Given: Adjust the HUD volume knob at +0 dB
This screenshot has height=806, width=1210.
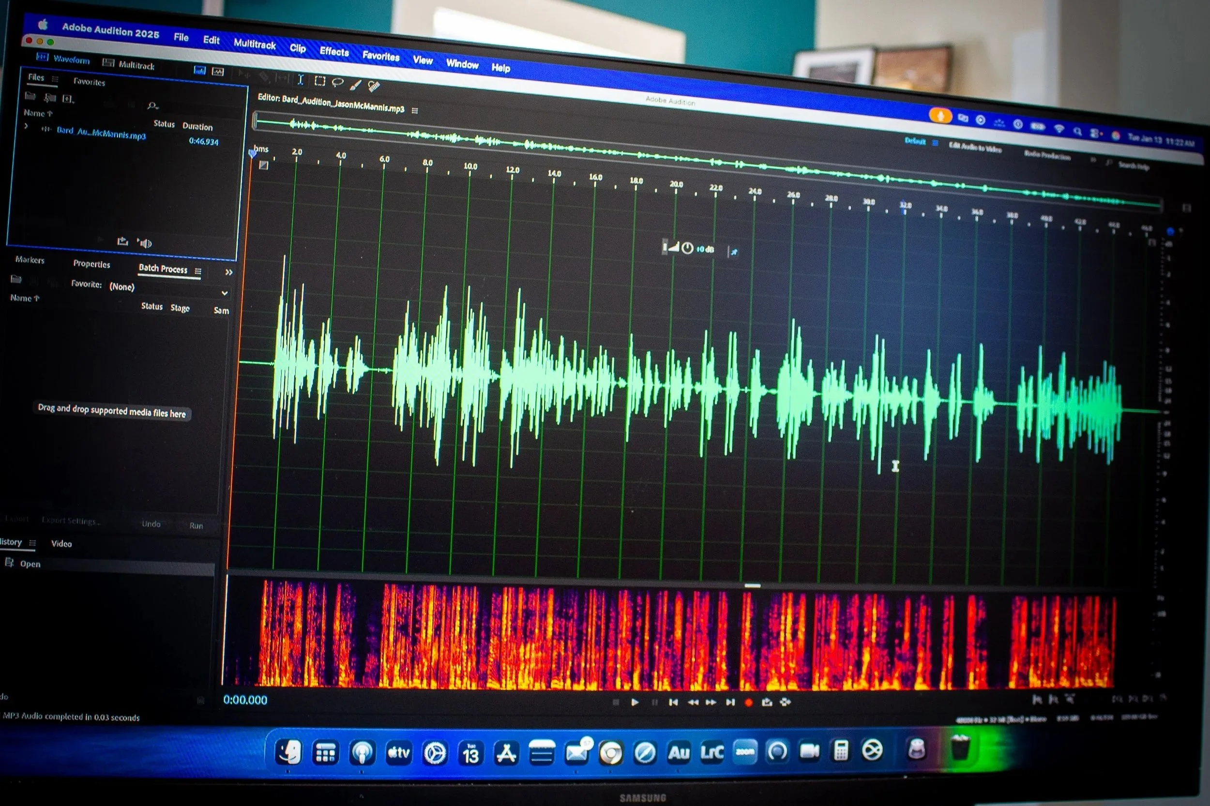Looking at the screenshot, I should 687,248.
